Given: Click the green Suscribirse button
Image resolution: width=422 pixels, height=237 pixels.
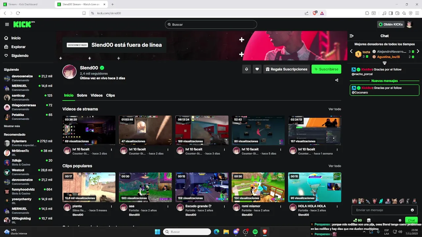Looking at the screenshot, I should (326, 69).
